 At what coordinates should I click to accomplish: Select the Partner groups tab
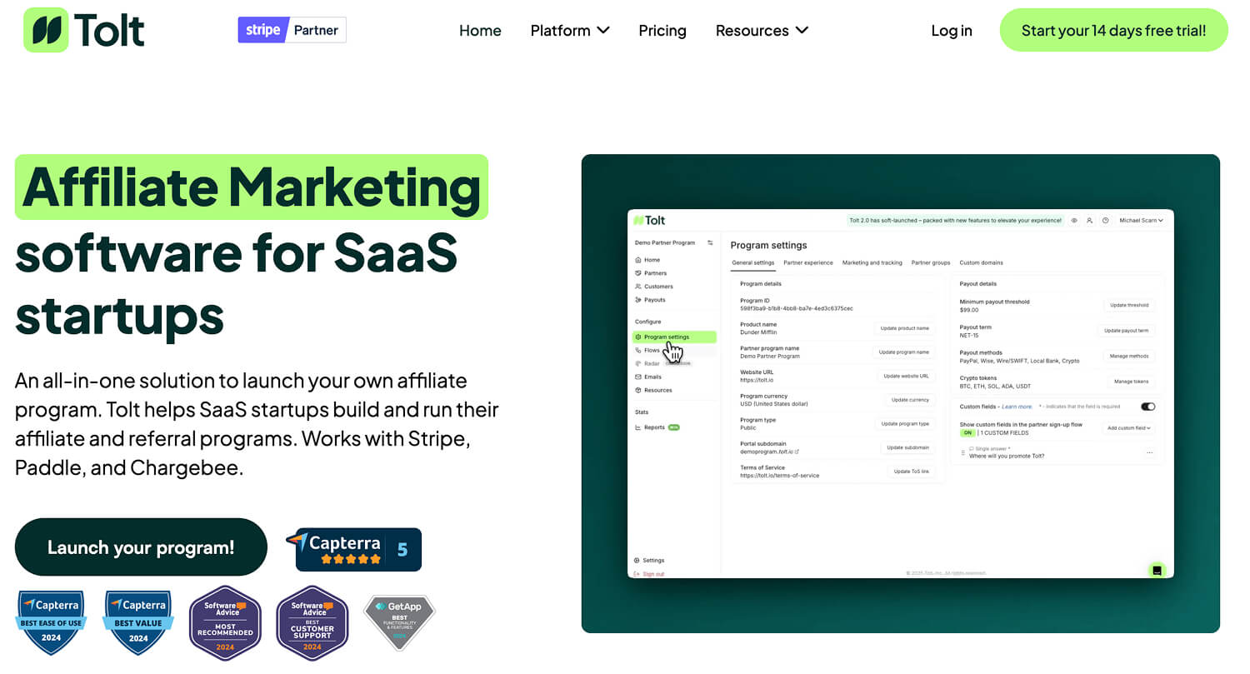pyautogui.click(x=931, y=262)
